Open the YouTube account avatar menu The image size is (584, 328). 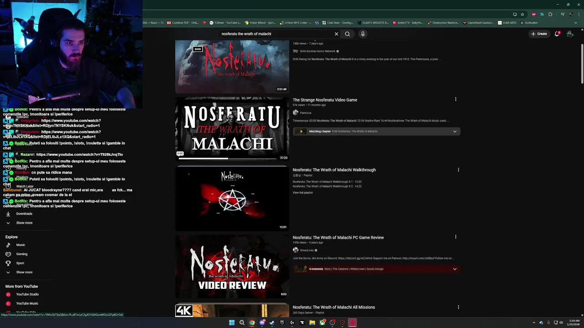pos(570,34)
